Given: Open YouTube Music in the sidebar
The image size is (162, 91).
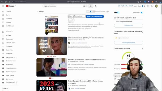Looking at the screenshot, I should 10,26.
